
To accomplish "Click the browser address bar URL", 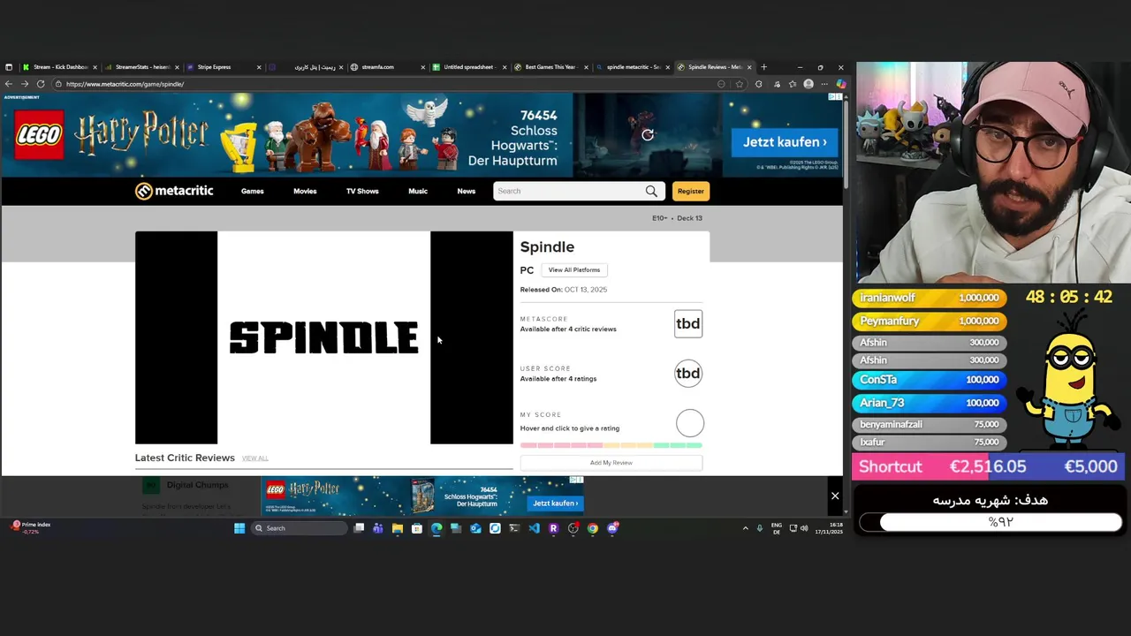I will [125, 84].
